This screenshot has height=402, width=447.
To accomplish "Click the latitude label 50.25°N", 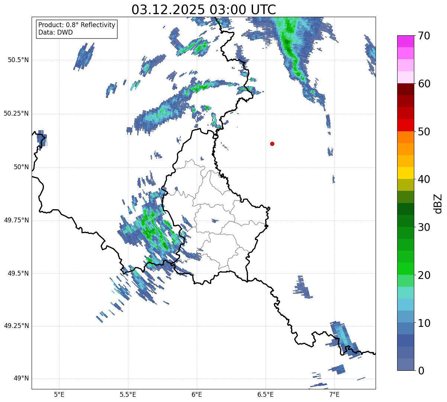I will tap(16, 113).
